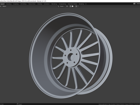The height and width of the screenshot is (105, 140).
Task: Toggle proportional editing in header
Action: [76, 6]
